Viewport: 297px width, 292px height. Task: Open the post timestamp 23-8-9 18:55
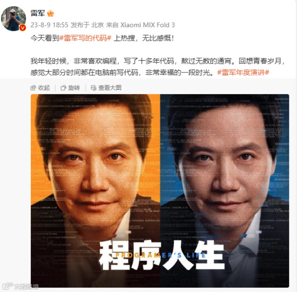click(49, 25)
